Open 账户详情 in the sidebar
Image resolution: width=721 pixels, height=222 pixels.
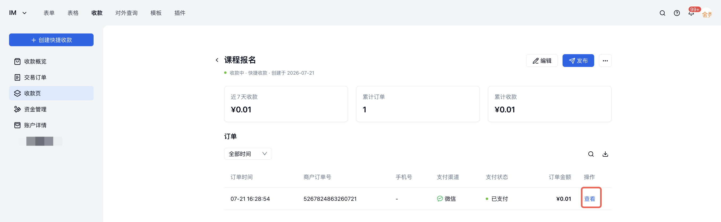pyautogui.click(x=51, y=125)
